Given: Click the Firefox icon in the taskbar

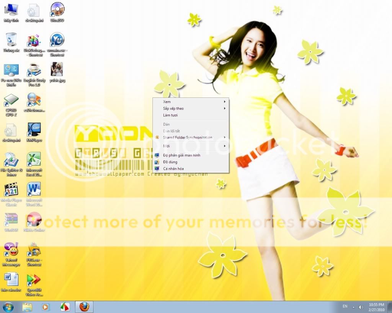Looking at the screenshot, I should click(x=84, y=307).
